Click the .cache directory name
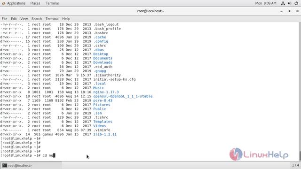 [x=100, y=37]
